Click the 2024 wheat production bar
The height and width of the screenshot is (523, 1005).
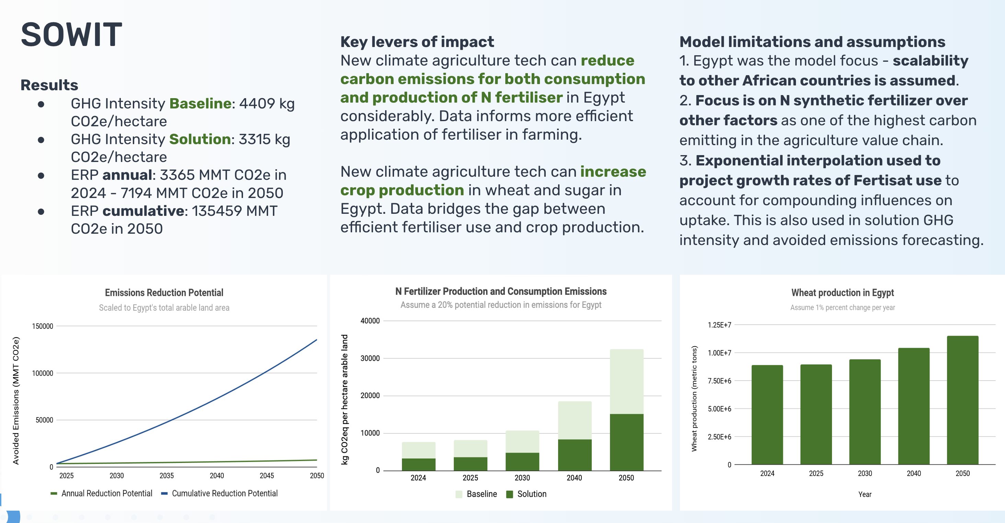(x=767, y=415)
